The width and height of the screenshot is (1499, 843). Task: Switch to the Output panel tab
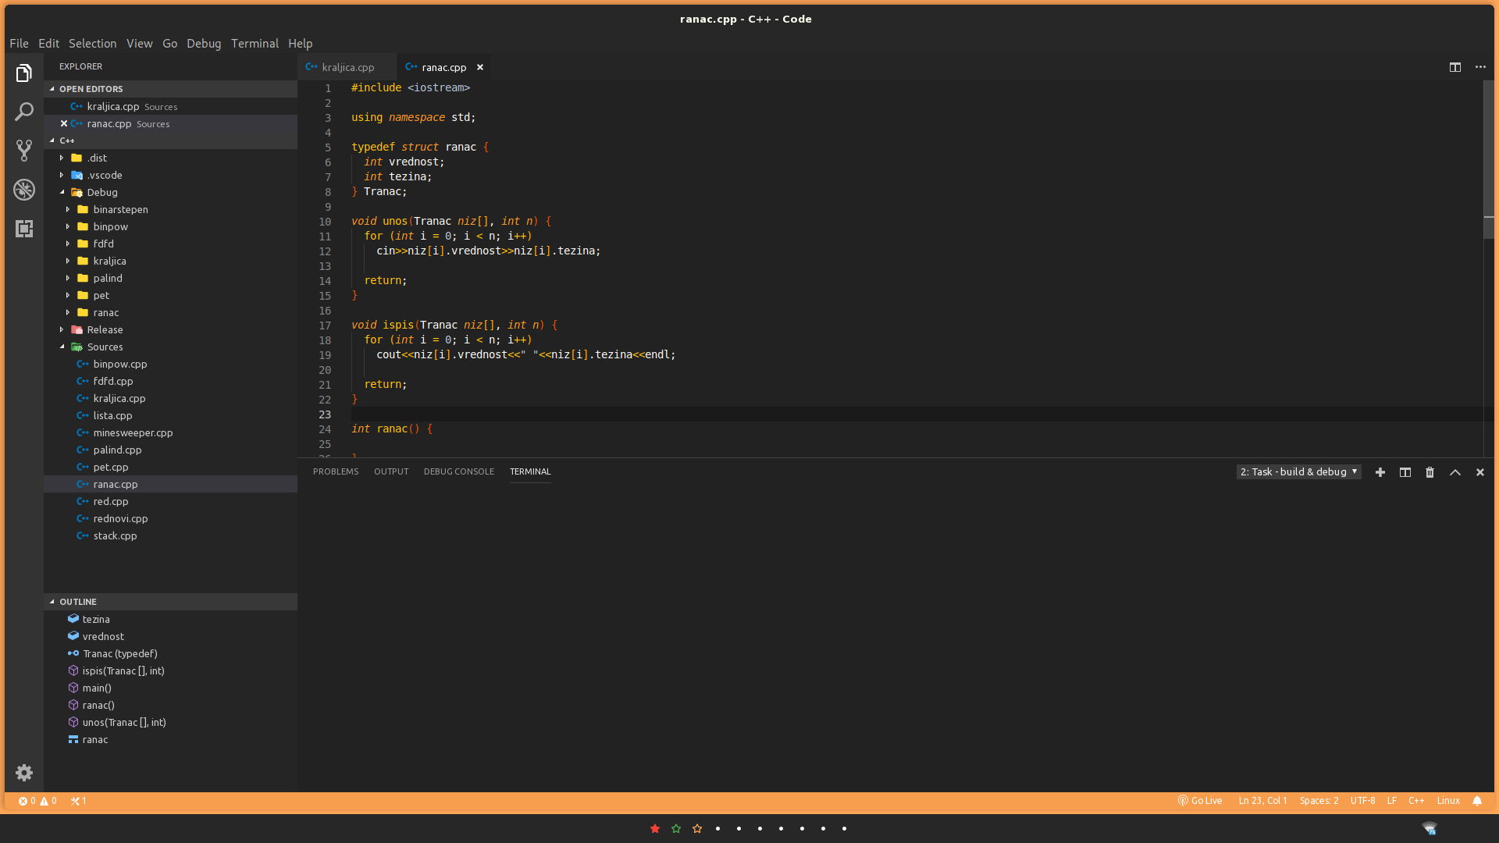click(x=391, y=471)
